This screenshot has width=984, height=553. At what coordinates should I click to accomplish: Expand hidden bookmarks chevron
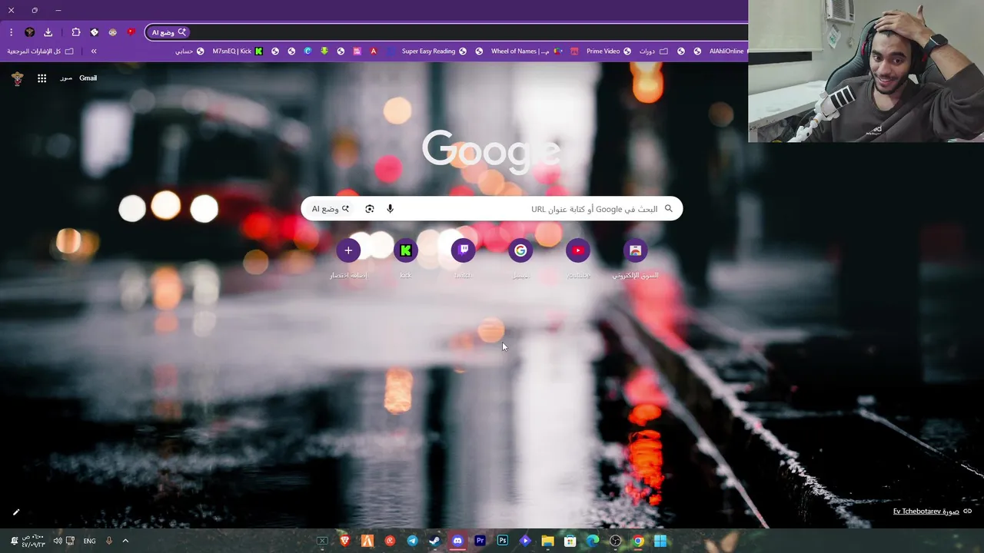click(94, 51)
